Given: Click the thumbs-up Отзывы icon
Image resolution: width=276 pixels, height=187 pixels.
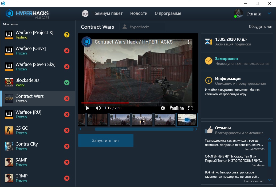Looking at the screenshot, I should [x=208, y=130].
